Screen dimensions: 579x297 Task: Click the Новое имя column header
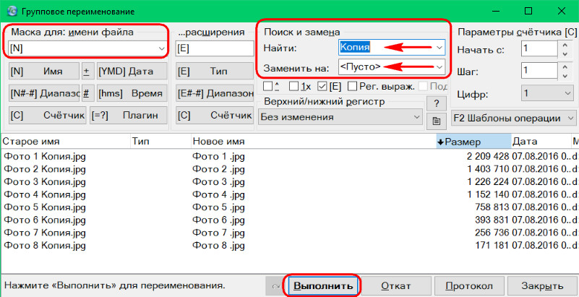pos(314,142)
